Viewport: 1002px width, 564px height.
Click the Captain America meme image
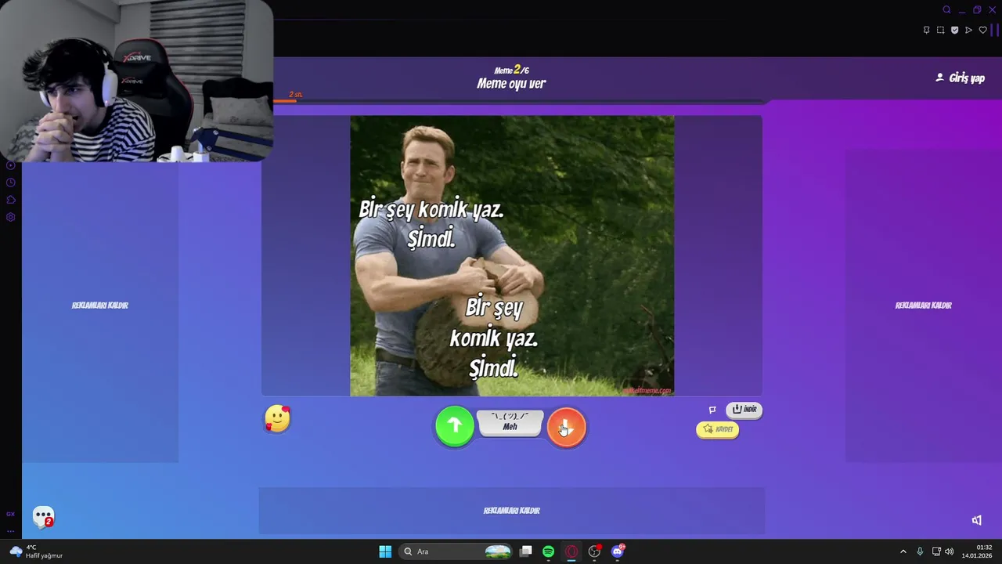click(x=512, y=256)
